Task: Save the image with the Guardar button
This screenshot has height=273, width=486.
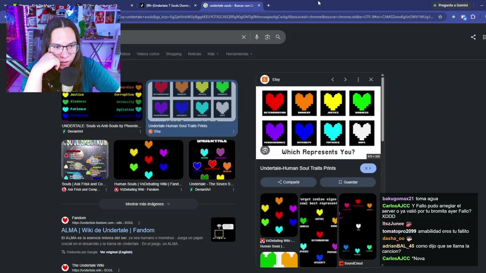Action: pyautogui.click(x=348, y=182)
